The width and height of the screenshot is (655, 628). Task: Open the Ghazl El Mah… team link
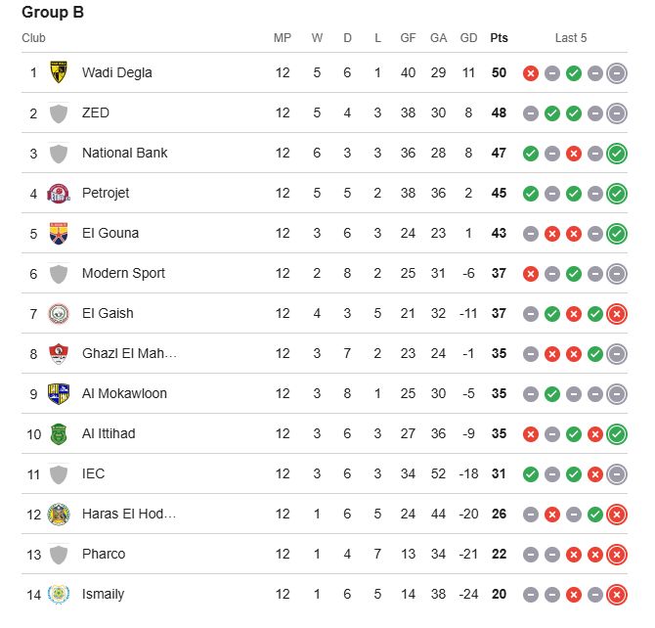[129, 353]
